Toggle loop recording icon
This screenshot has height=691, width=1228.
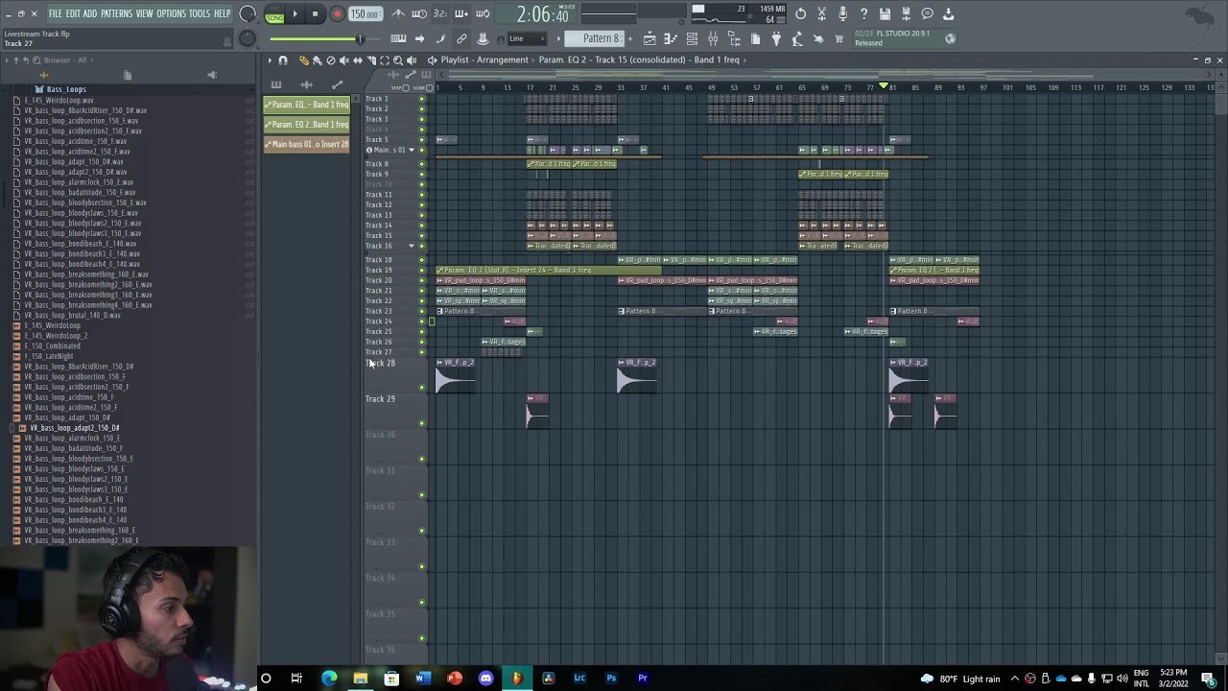pos(483,13)
